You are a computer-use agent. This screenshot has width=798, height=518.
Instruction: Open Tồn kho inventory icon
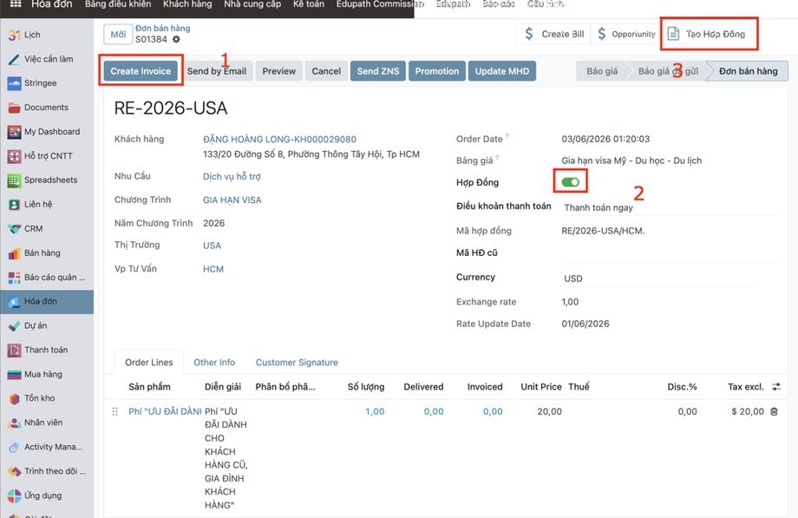(x=14, y=398)
